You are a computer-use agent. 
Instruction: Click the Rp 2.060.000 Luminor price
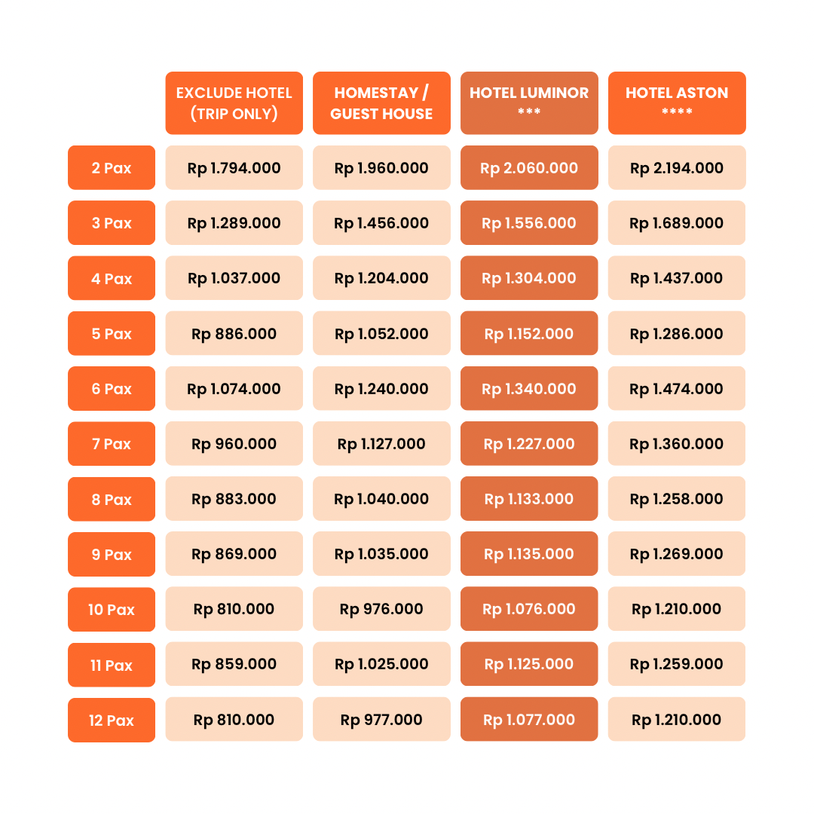(529, 167)
